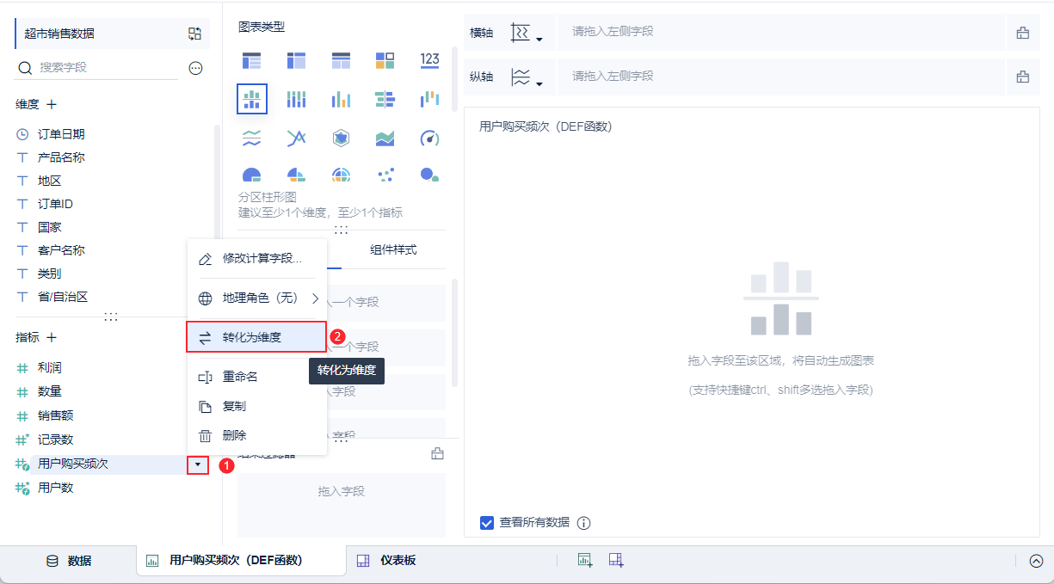This screenshot has width=1054, height=584.
Task: Select the waterfall chart icon
Action: 430,99
